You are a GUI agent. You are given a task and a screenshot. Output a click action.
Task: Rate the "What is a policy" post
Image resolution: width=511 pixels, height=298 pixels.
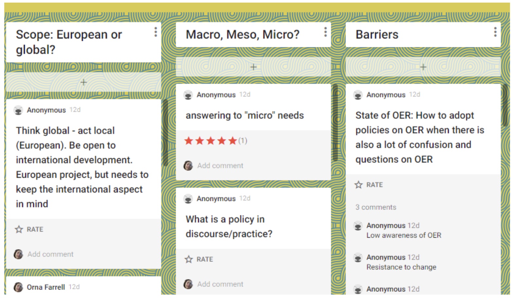click(199, 259)
